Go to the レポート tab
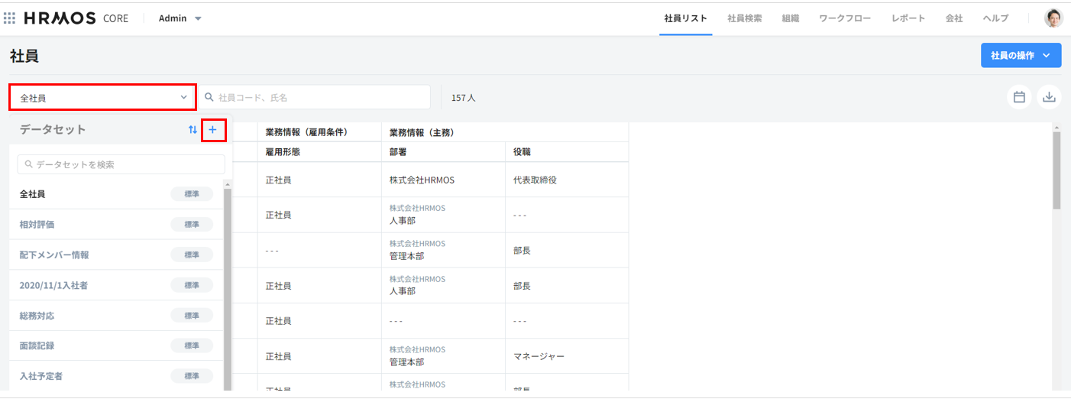Viewport: 1071px width, 399px height. [908, 18]
